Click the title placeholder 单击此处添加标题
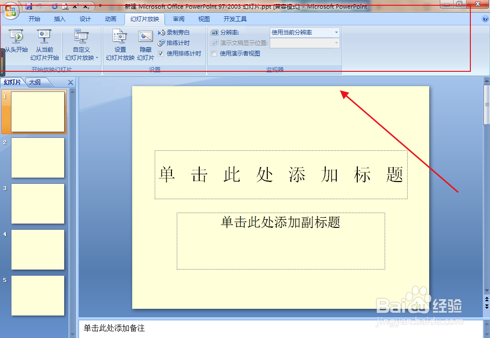This screenshot has width=490, height=338. 282,175
